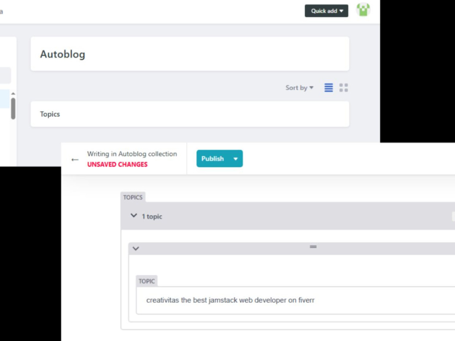Click the TOPIC field label
Screen dimensions: 455x341
[x=147, y=281]
